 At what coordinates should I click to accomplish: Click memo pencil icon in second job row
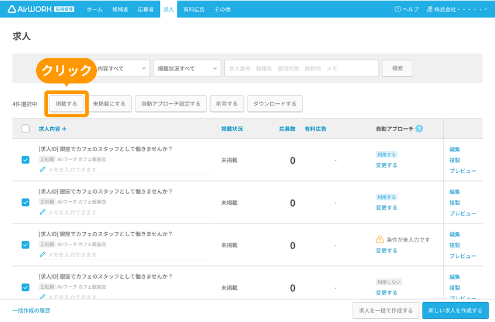tap(42, 212)
